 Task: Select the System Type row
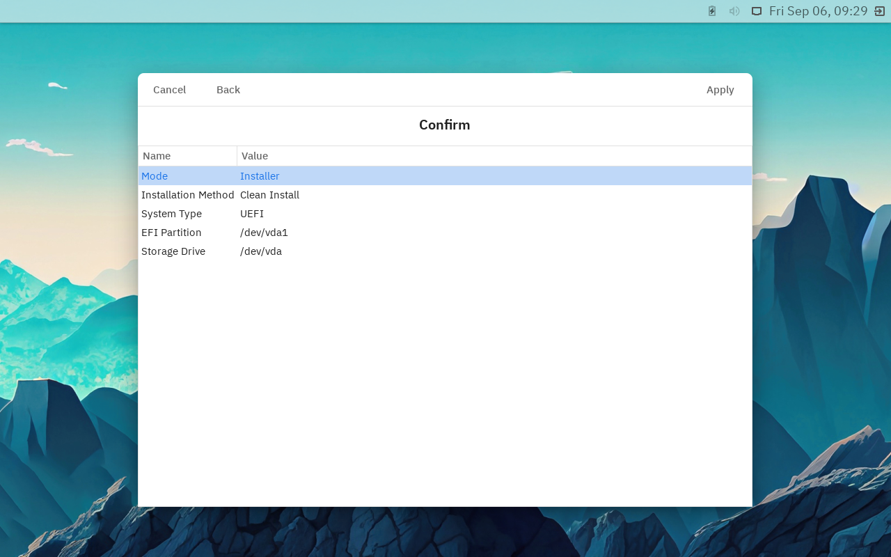click(x=171, y=214)
